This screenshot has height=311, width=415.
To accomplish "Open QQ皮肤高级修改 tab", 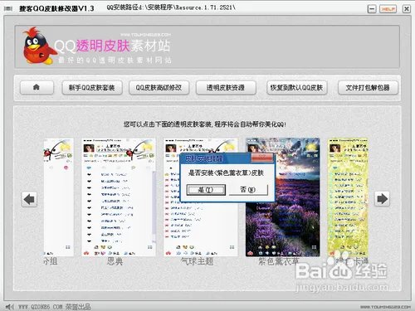I will click(x=159, y=88).
